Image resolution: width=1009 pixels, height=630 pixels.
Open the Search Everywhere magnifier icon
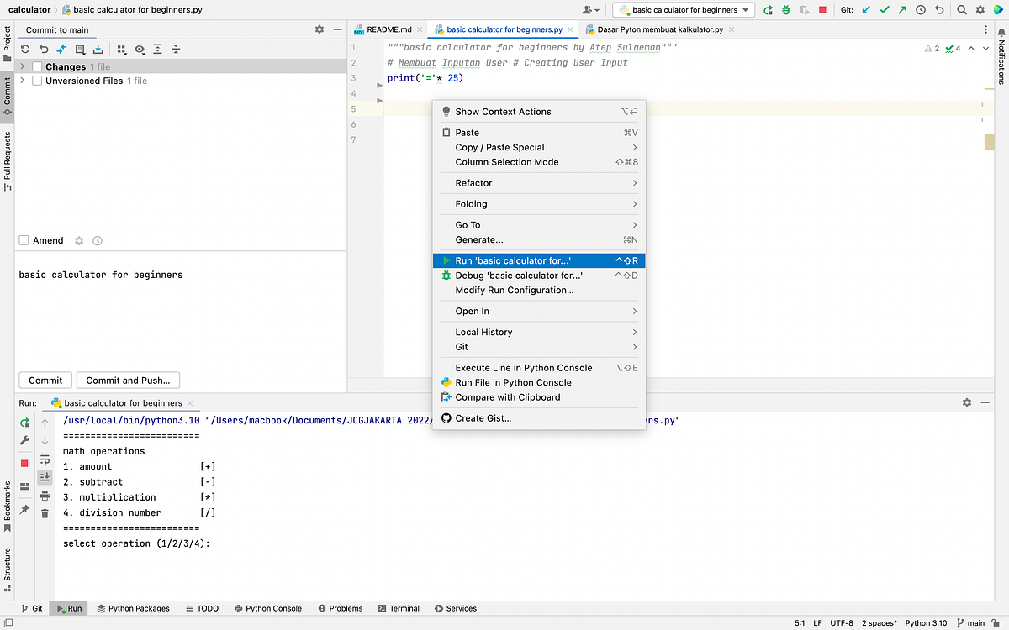pos(961,9)
